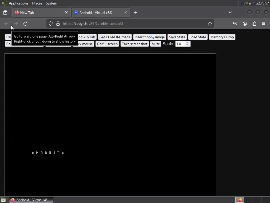Increase scale with the up stepper
Screen dimensions: 270x203
click(187, 43)
